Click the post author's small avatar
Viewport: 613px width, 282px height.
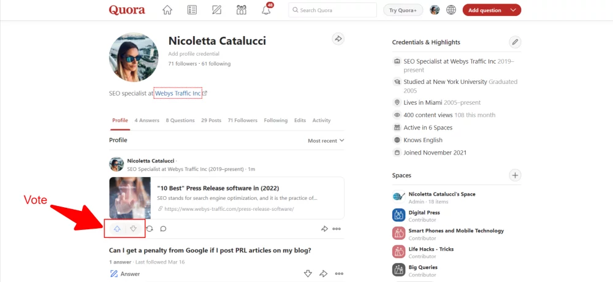(x=116, y=164)
